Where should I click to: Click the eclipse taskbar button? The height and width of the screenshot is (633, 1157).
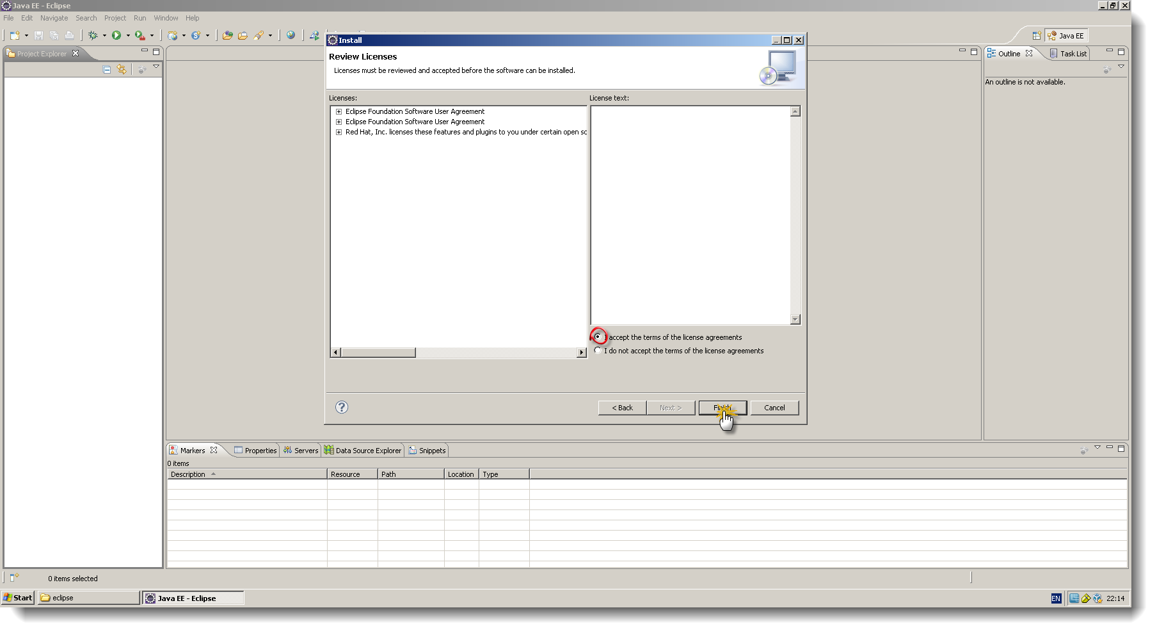[x=88, y=597]
